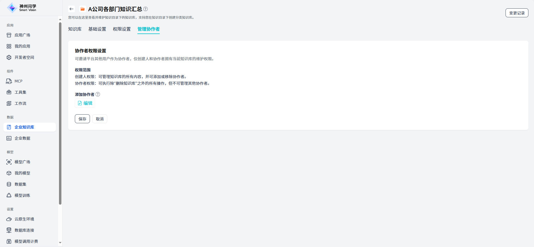Go to 开发者空间 in the sidebar
The image size is (534, 247).
(24, 57)
